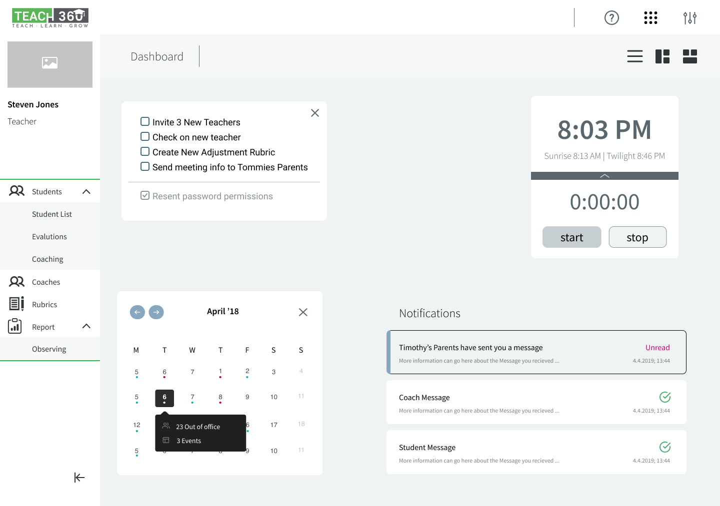The width and height of the screenshot is (720, 506).
Task: Collapse the Report menu chevron
Action: click(86, 326)
